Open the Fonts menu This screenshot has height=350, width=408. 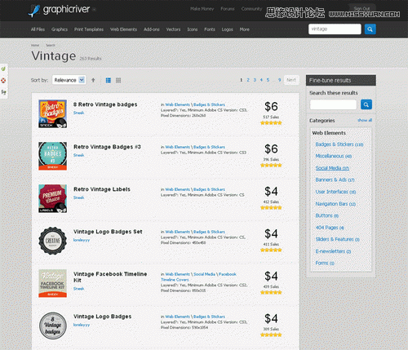point(210,29)
